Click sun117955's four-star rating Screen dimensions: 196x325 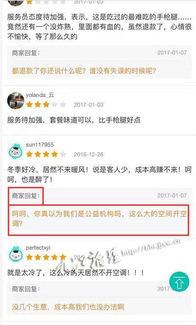tap(46, 154)
